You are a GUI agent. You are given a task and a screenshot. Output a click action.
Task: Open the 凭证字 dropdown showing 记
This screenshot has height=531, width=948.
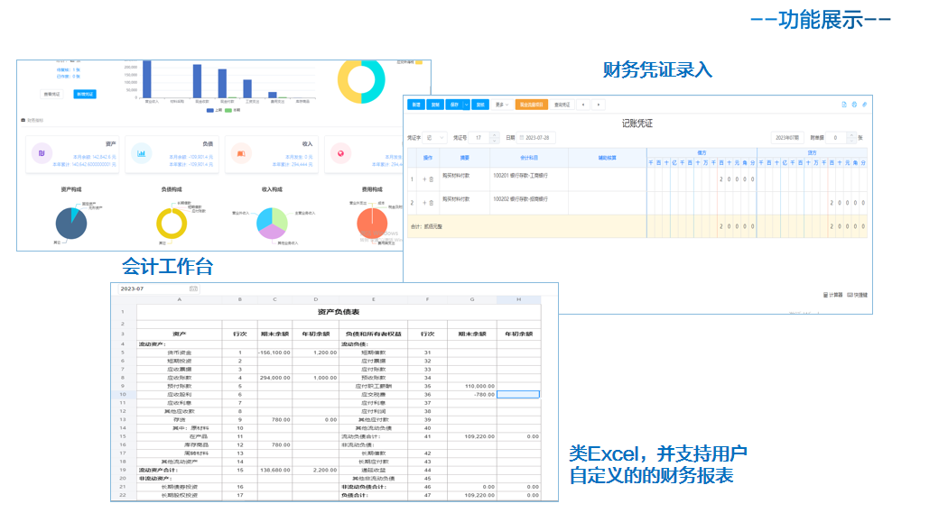(434, 138)
